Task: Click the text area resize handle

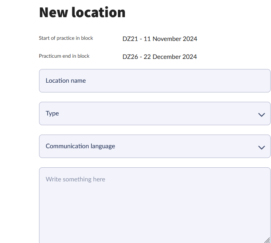Action: coord(267,240)
